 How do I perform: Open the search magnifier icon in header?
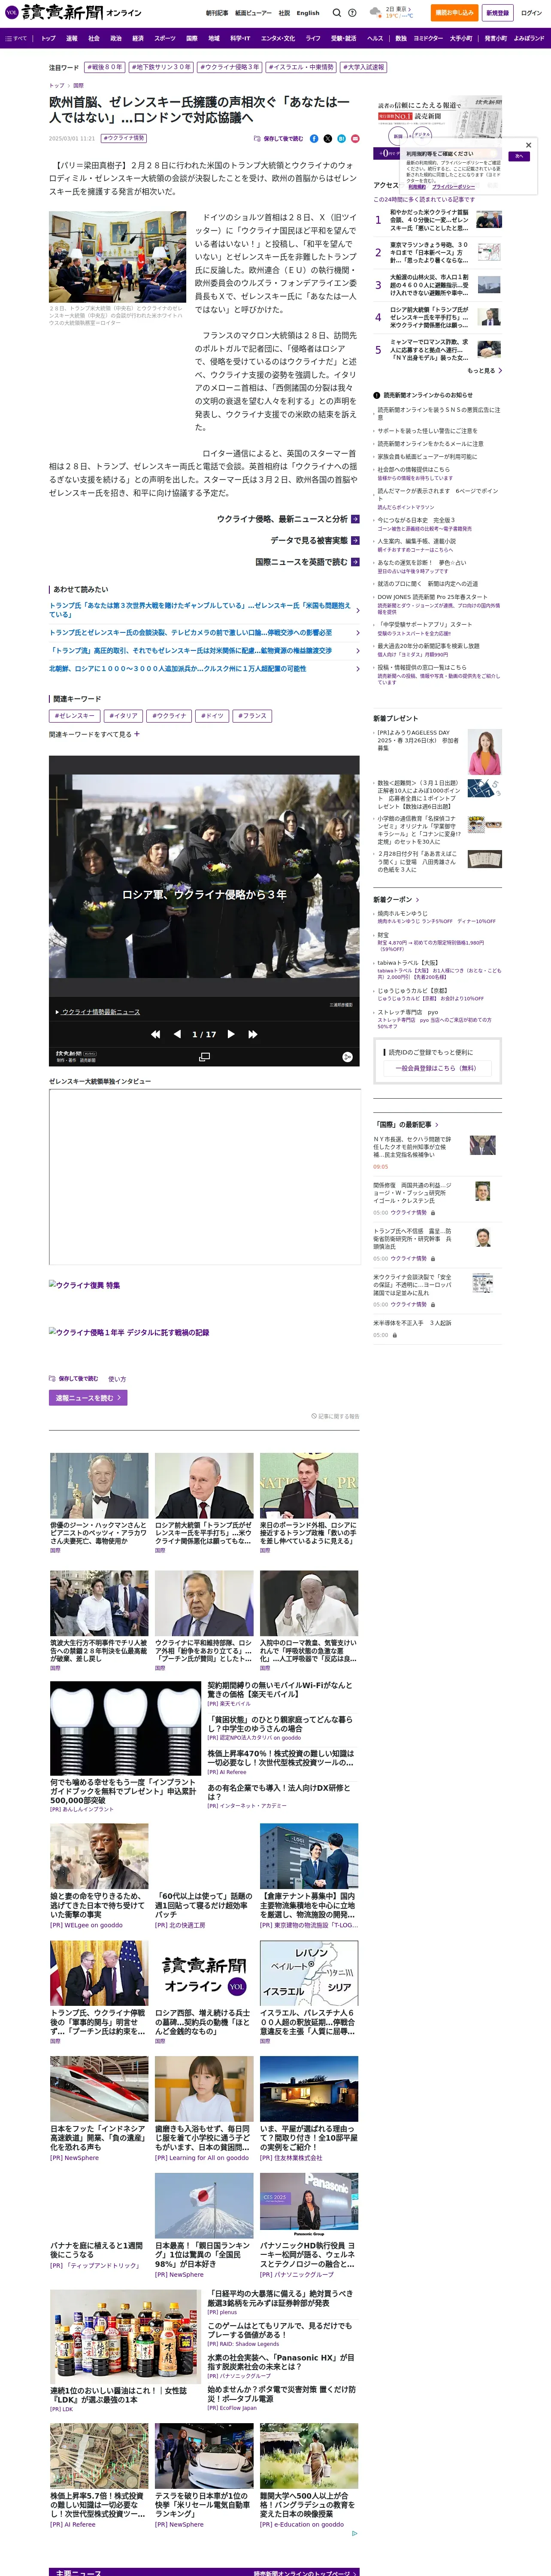[x=337, y=13]
